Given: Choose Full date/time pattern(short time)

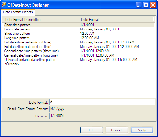Looking at the screenshot, I should pyautogui.click(x=79, y=42).
